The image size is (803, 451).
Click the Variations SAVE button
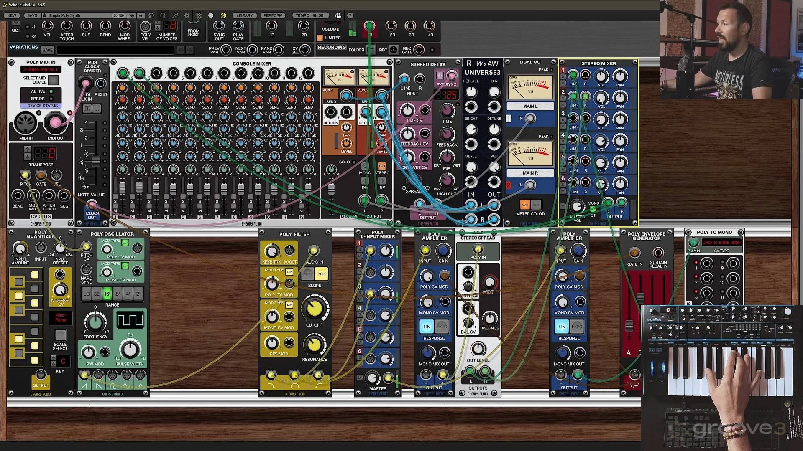[48, 50]
